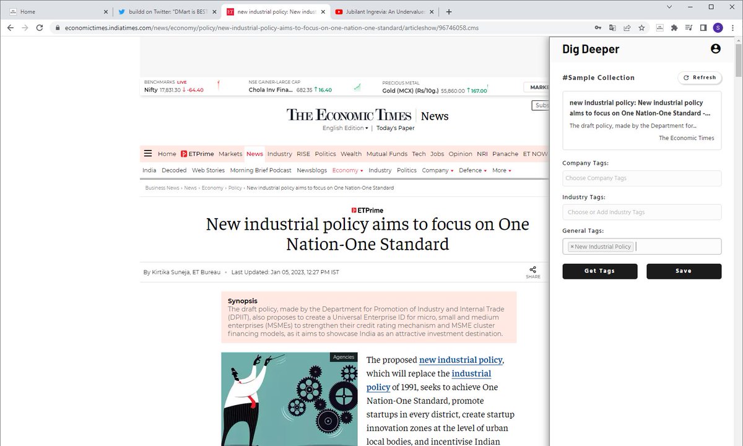Close the new industrial policy tab
743x446 pixels.
click(323, 12)
